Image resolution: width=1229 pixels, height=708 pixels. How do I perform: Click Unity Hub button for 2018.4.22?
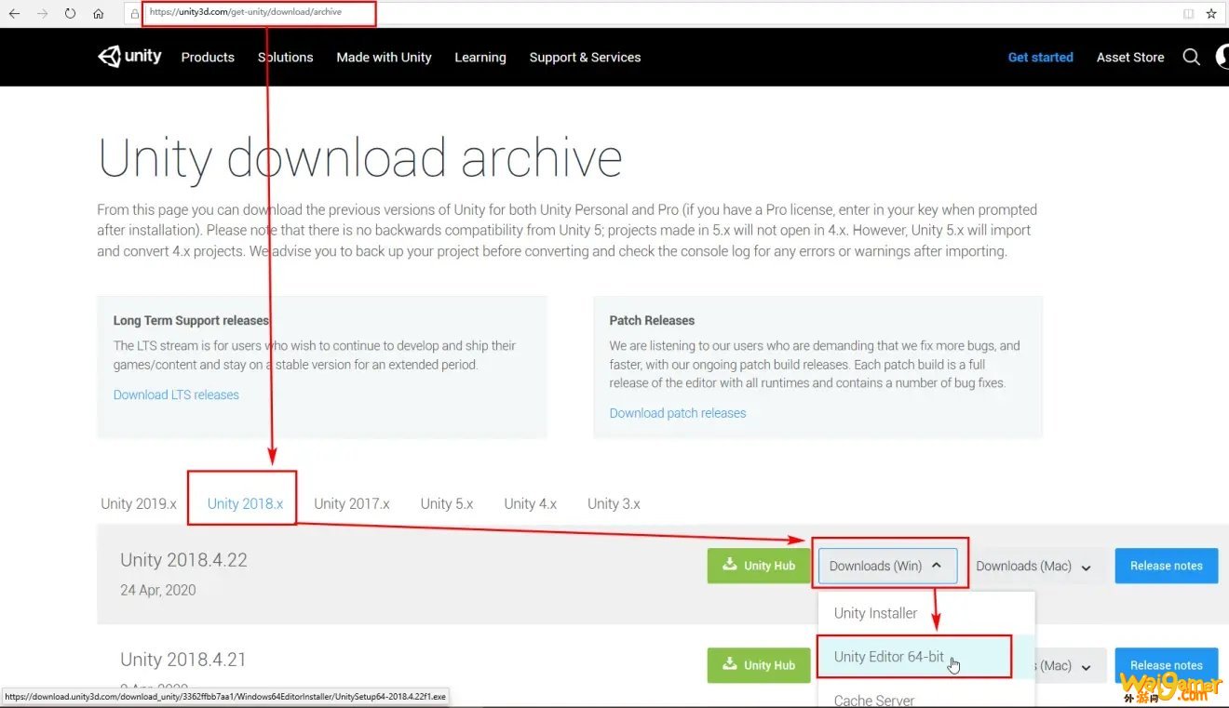pyautogui.click(x=759, y=566)
